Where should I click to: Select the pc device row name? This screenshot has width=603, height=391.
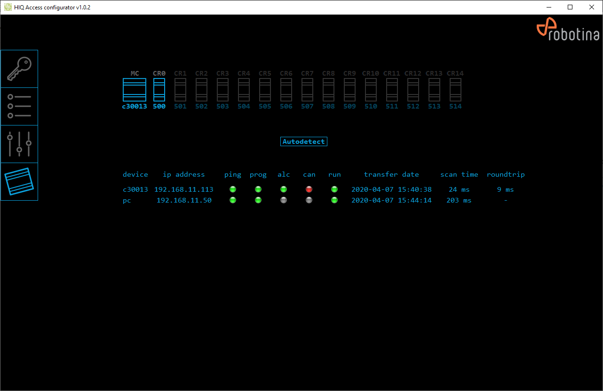(x=127, y=201)
